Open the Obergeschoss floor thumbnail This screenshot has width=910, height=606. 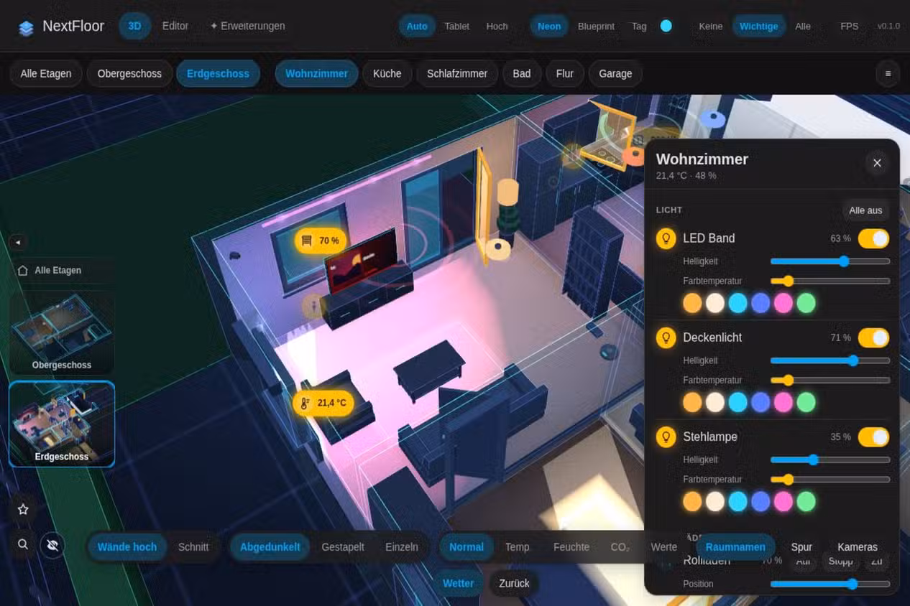click(x=62, y=333)
